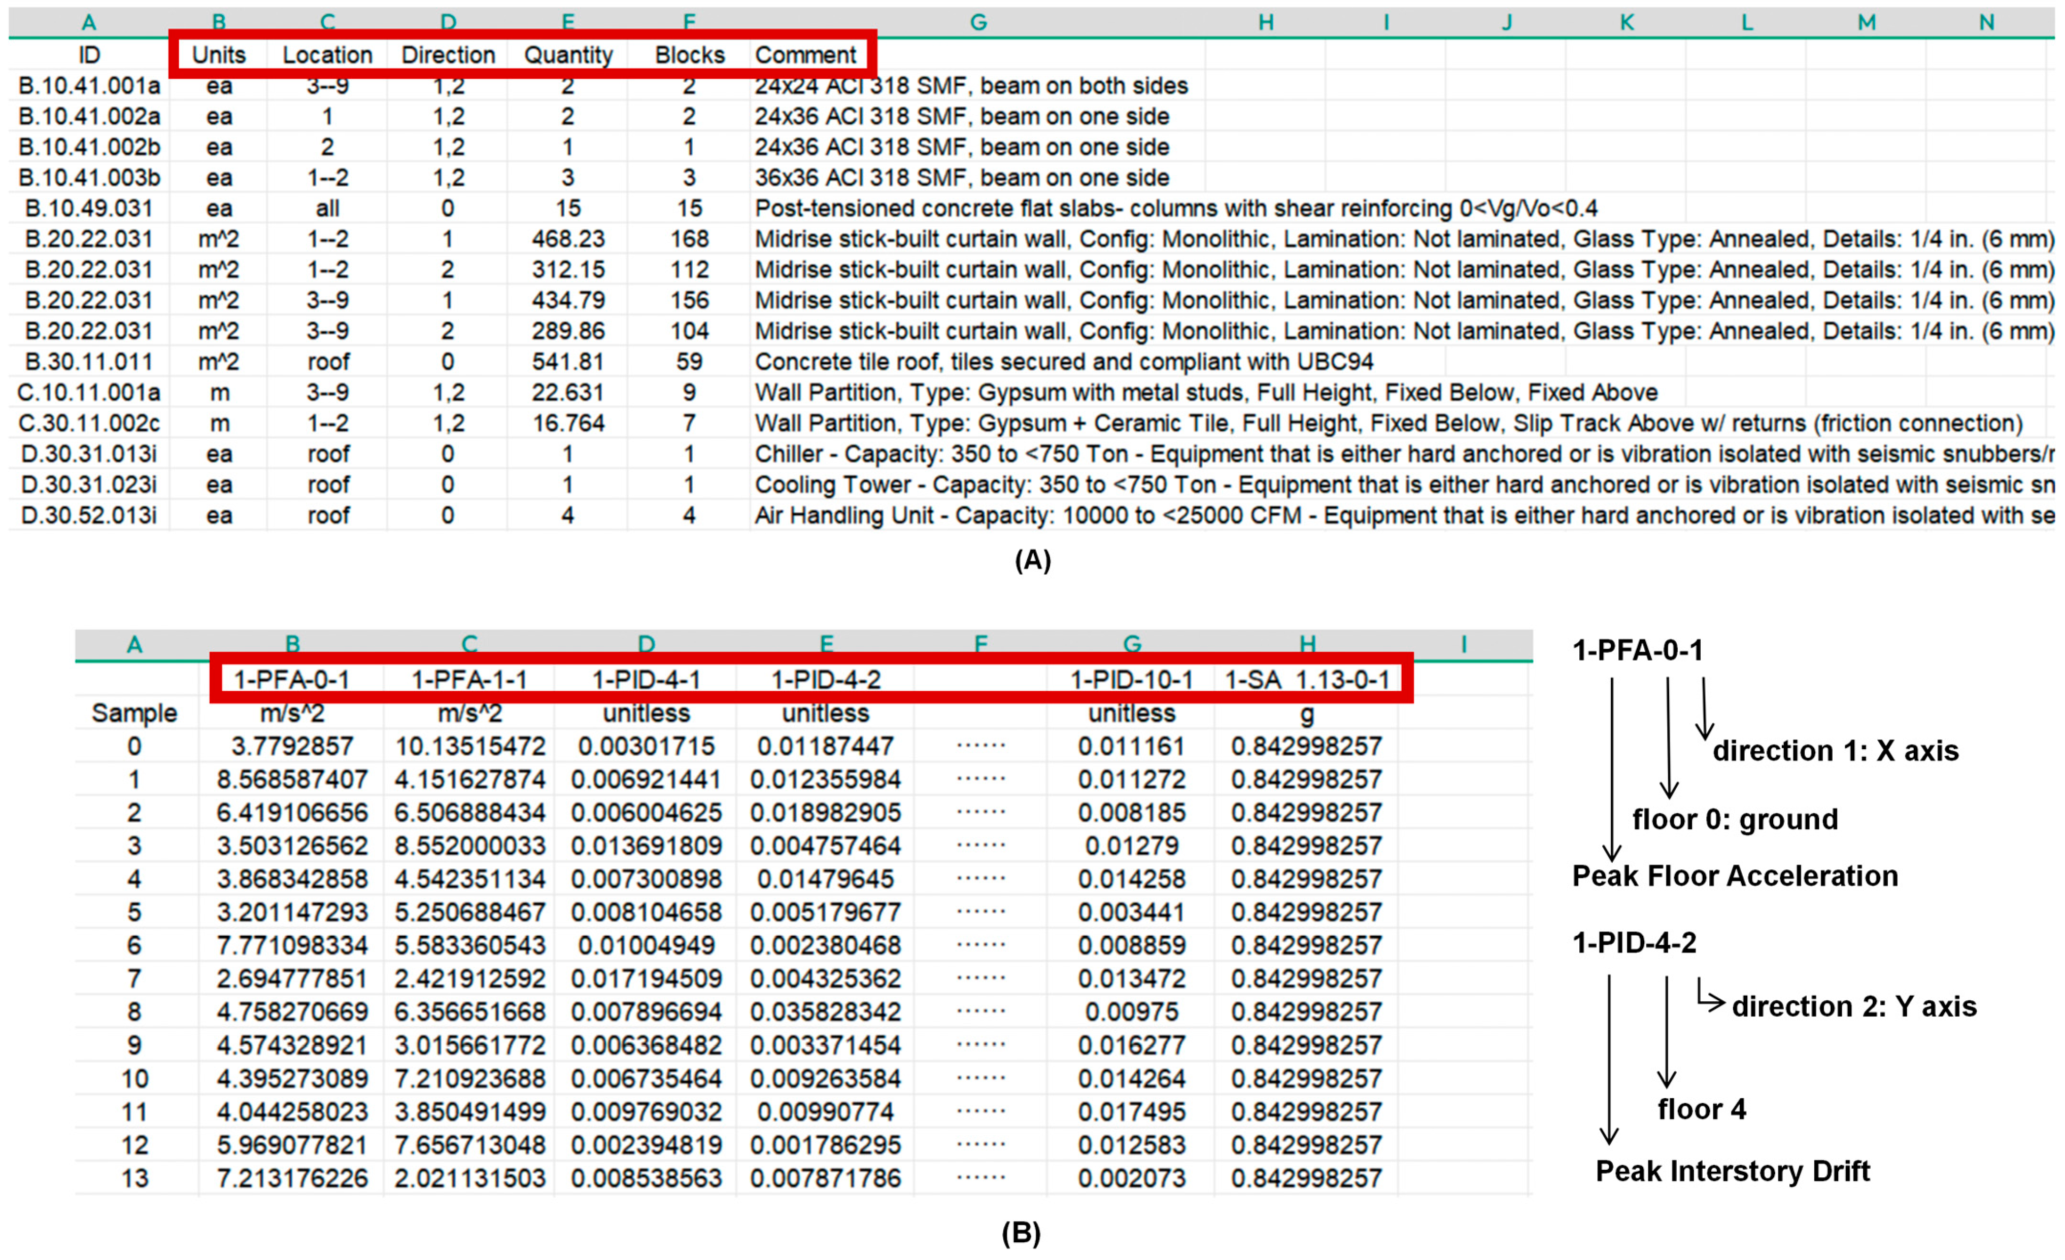Click the 1-SA 1.13-0-1 header cell
Image resolution: width=2065 pixels, height=1260 pixels.
1307,679
